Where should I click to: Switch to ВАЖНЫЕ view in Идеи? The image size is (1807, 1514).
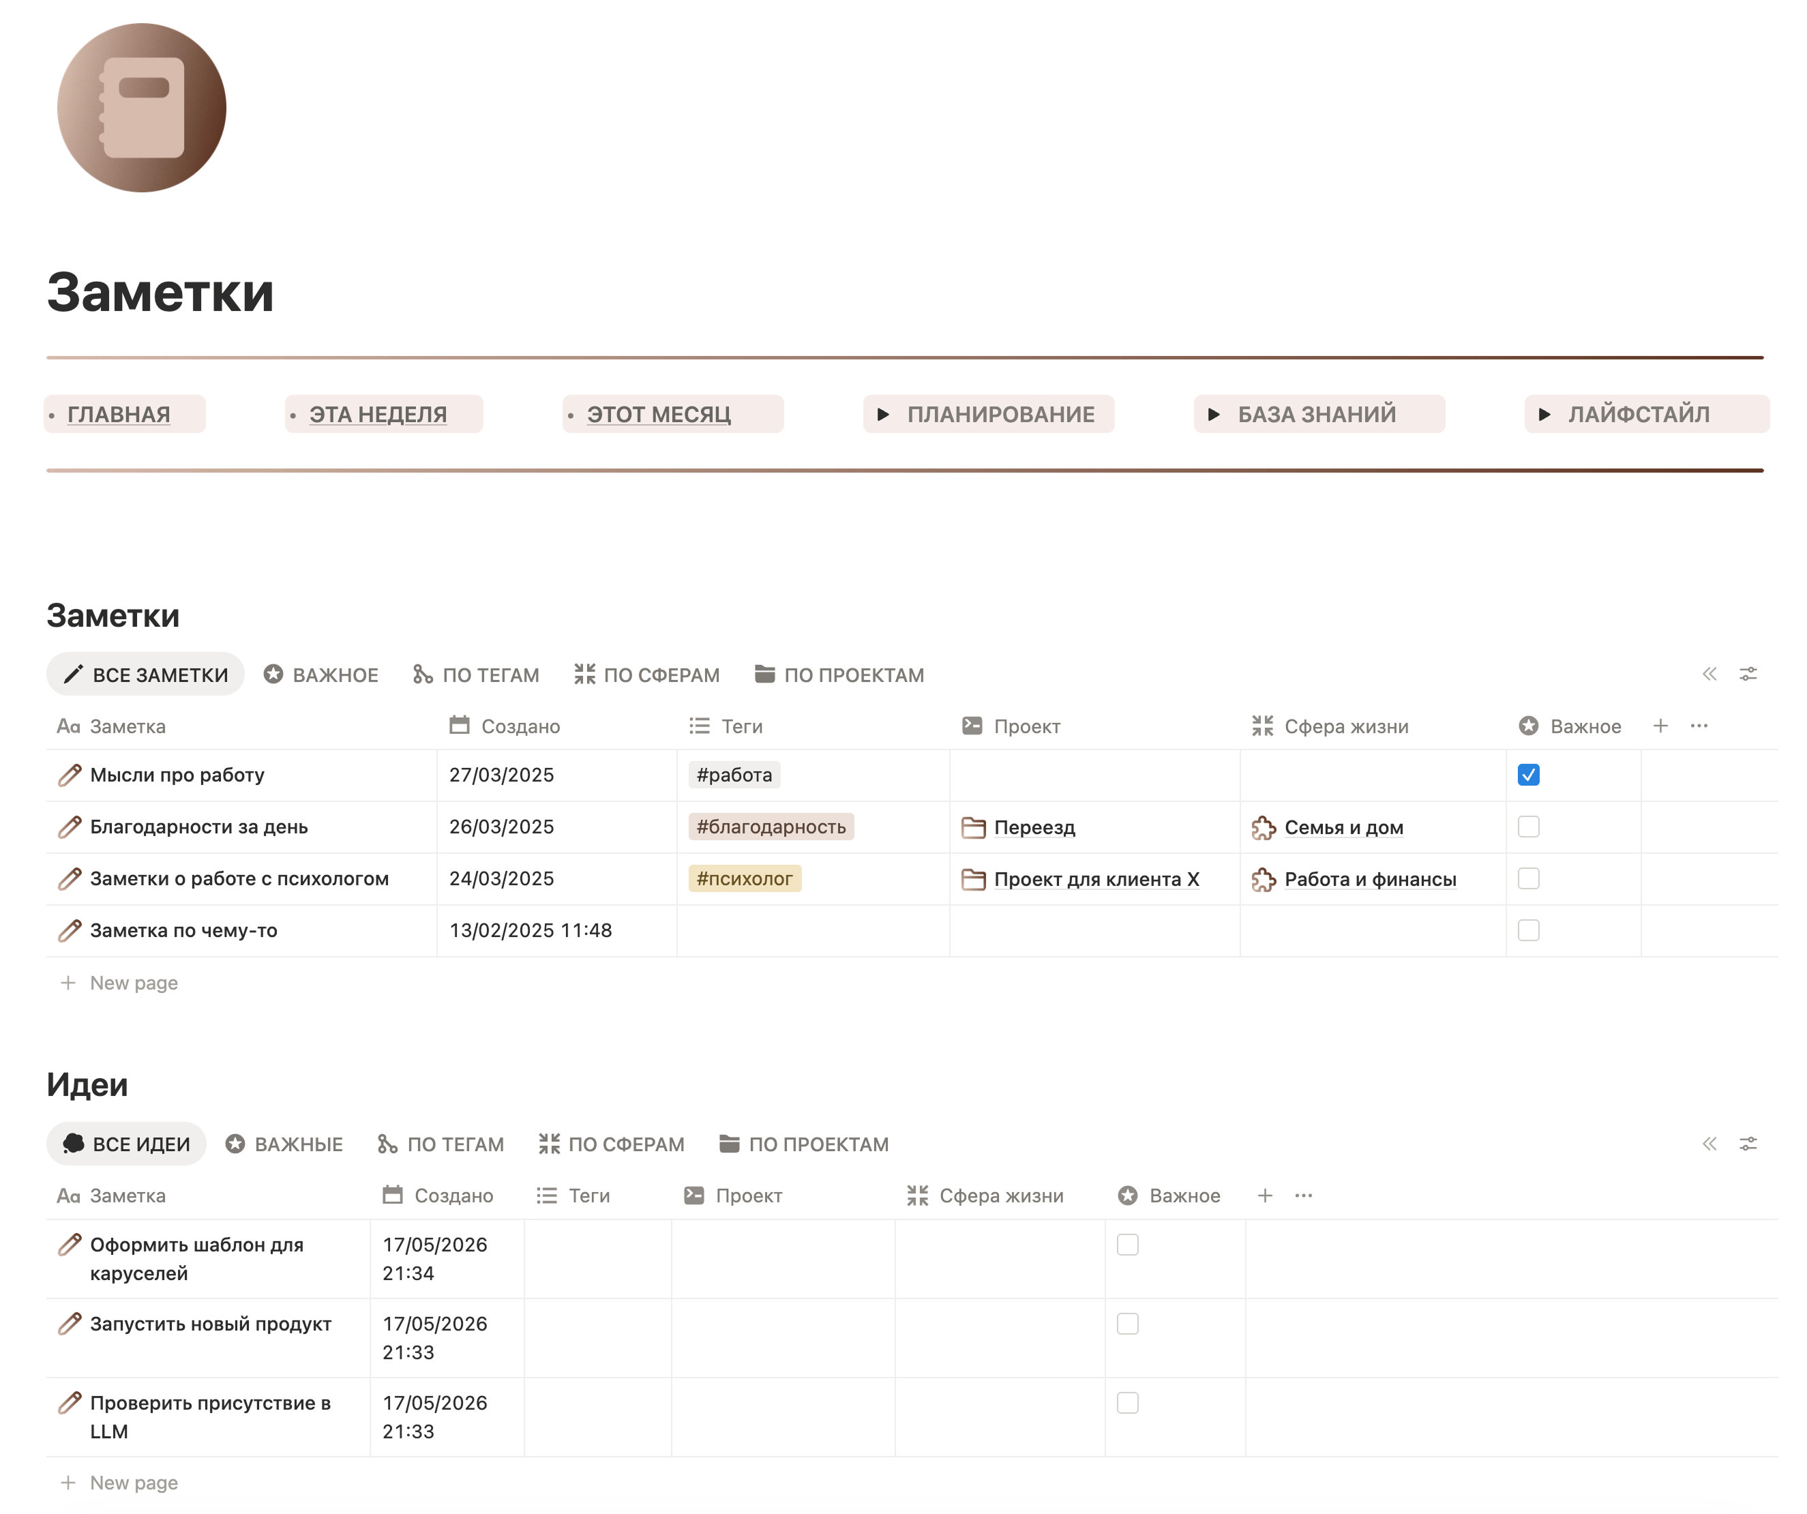pyautogui.click(x=284, y=1144)
